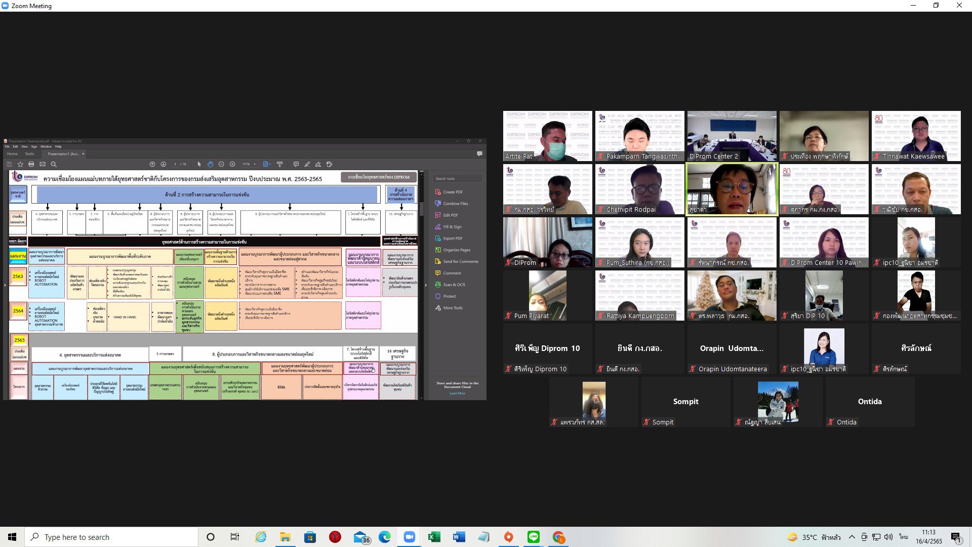Open the Help menu in Acrobat
This screenshot has height=547, width=972.
coord(58,146)
